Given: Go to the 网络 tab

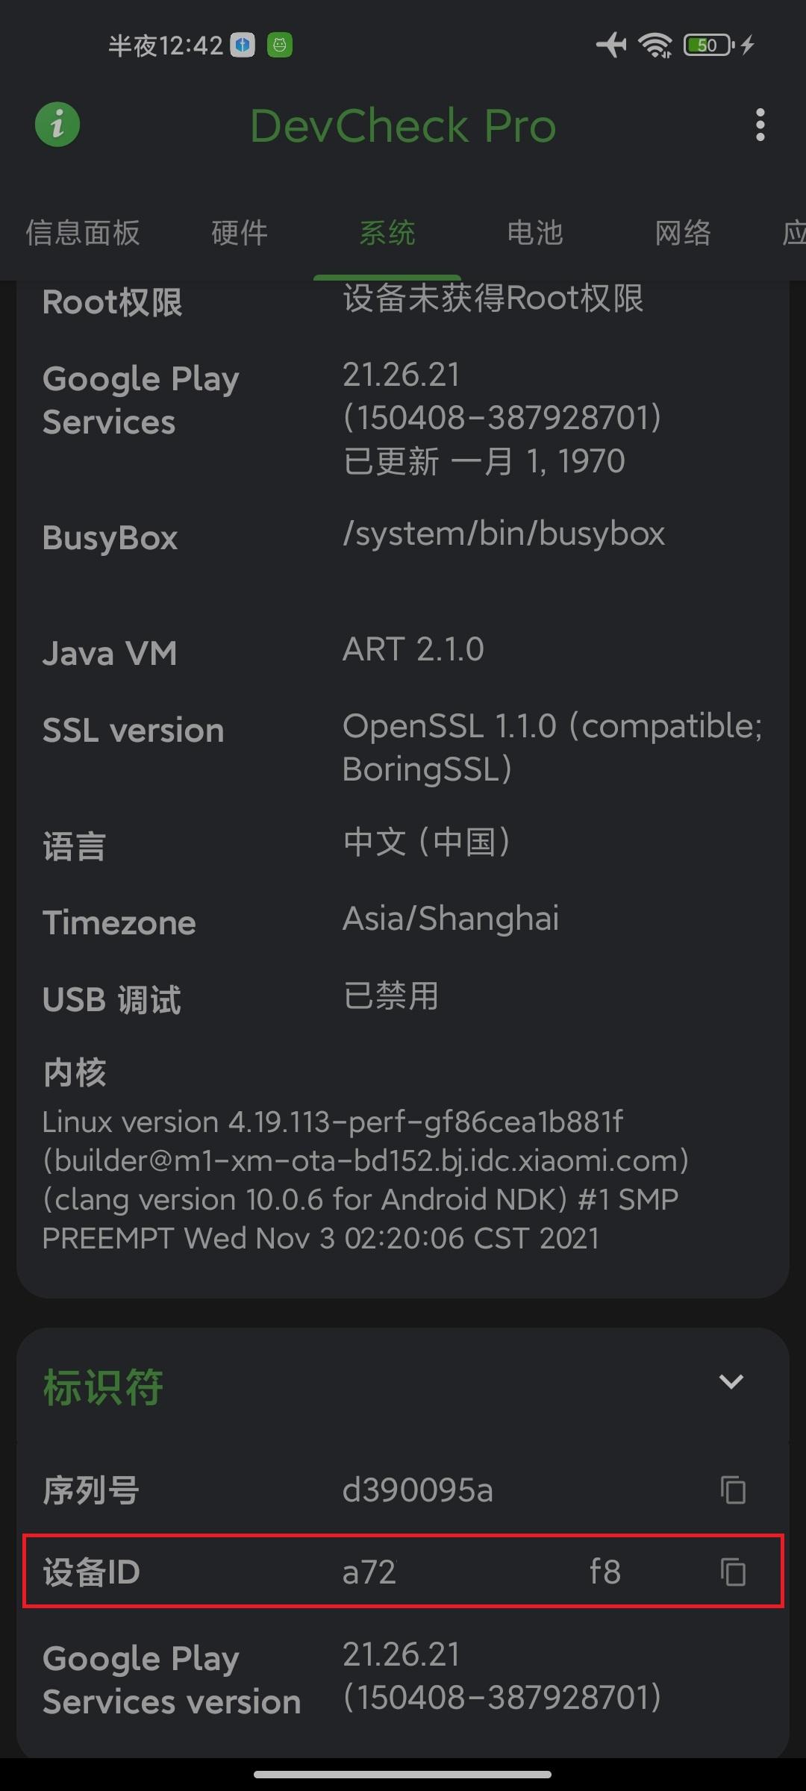Looking at the screenshot, I should 682,233.
